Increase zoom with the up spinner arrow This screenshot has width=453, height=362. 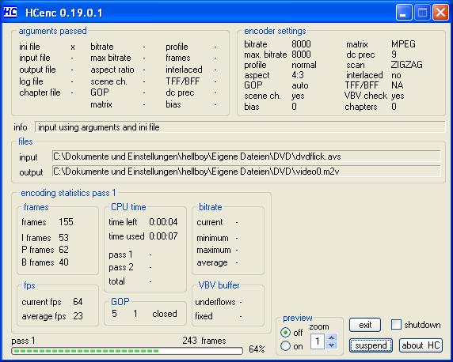click(331, 337)
